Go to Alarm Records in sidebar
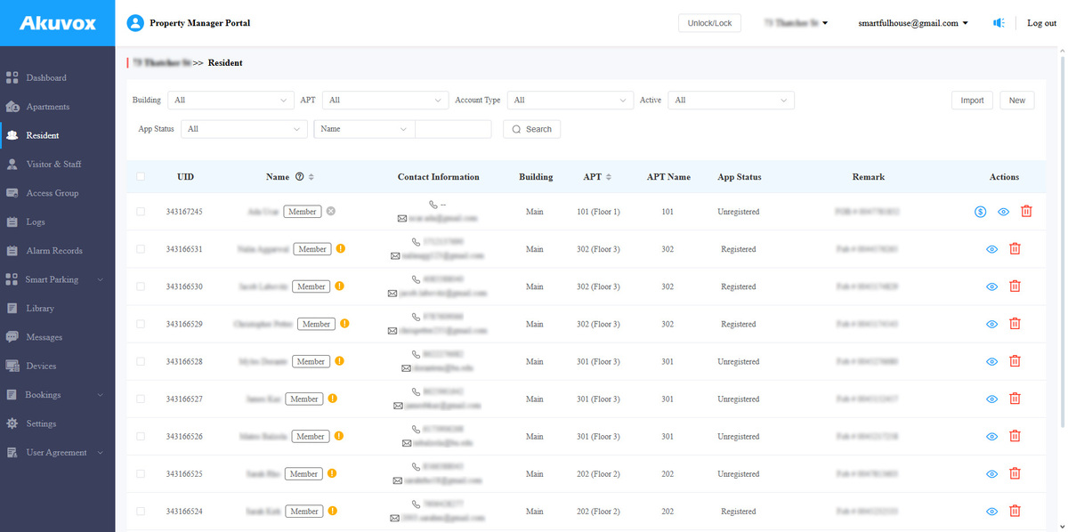The width and height of the screenshot is (1068, 532). (53, 251)
